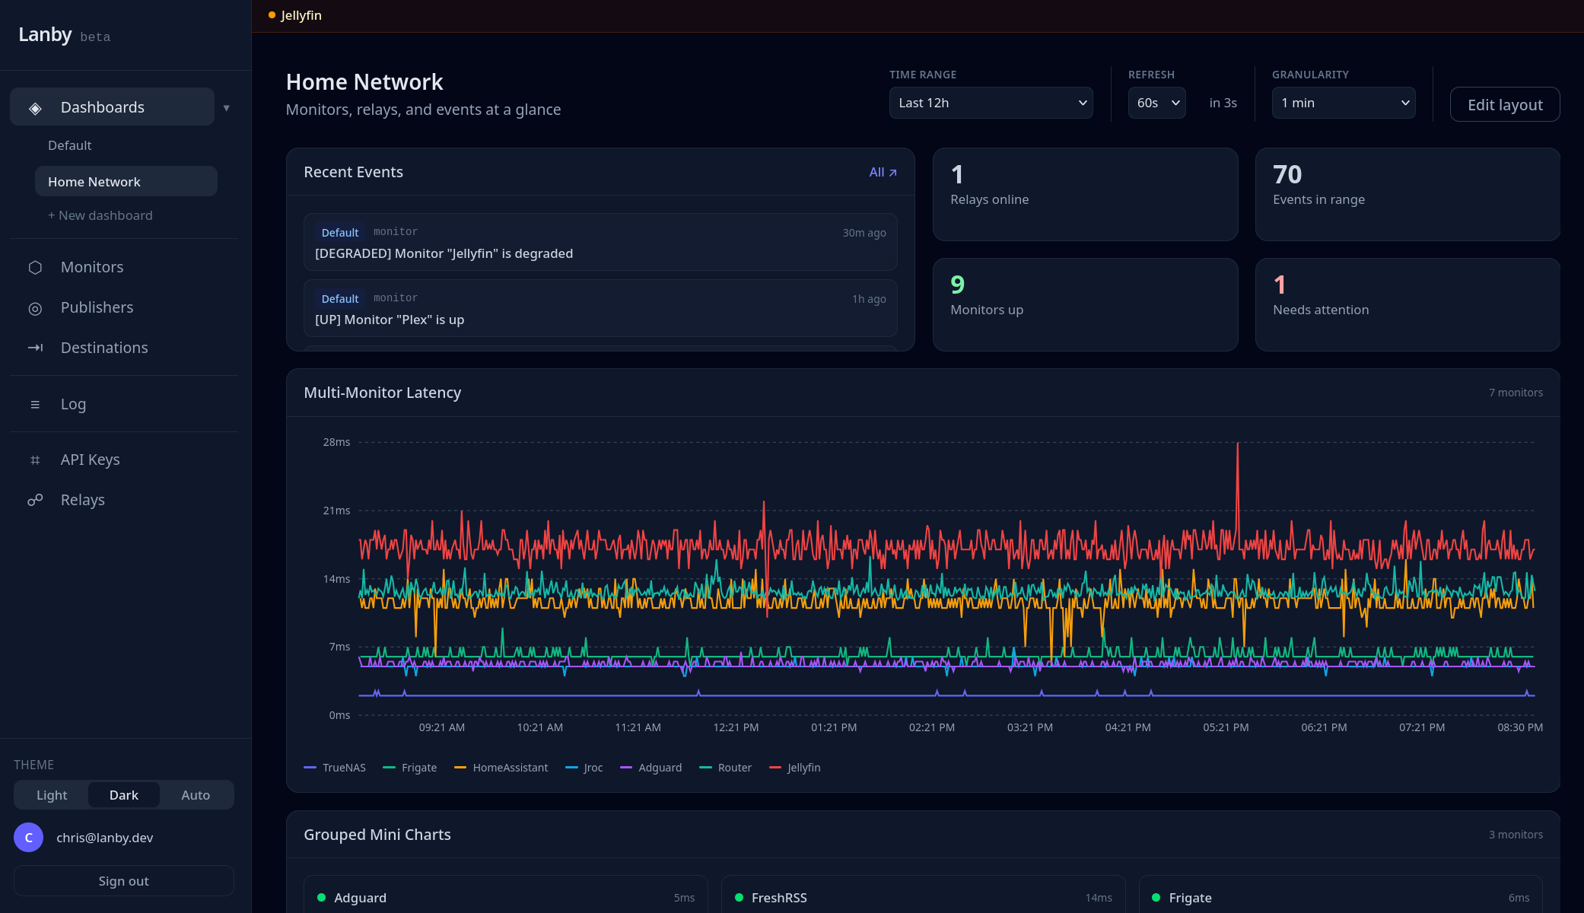Screen dimensions: 1584x913
Task: Toggle Jellyfin series in chart legend
Action: [x=795, y=768]
